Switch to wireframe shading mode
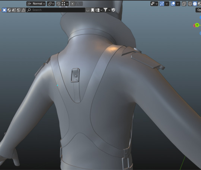201x170 pixels. click(190, 4)
